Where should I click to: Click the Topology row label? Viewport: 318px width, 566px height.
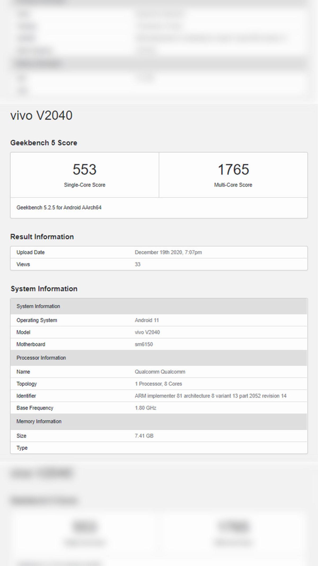(26, 384)
